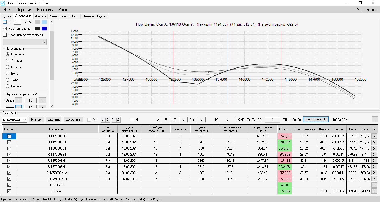Click the P1 input field
The image size is (380, 202).
(x=228, y=120)
